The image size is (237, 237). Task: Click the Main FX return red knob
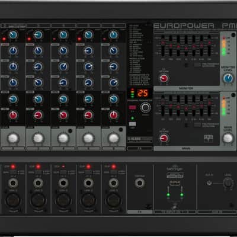[164, 139]
